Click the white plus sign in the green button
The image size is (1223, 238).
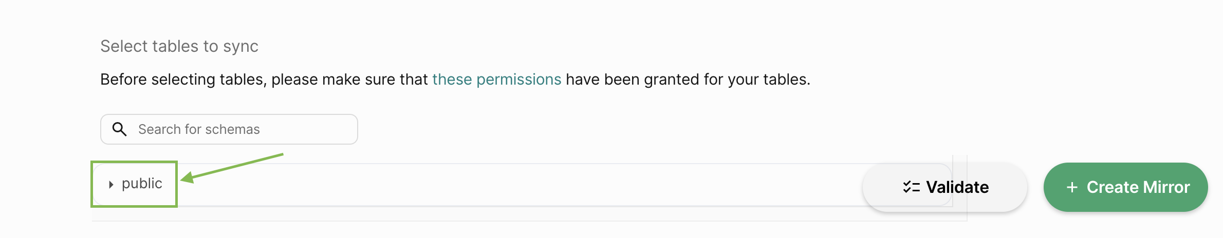(1072, 187)
